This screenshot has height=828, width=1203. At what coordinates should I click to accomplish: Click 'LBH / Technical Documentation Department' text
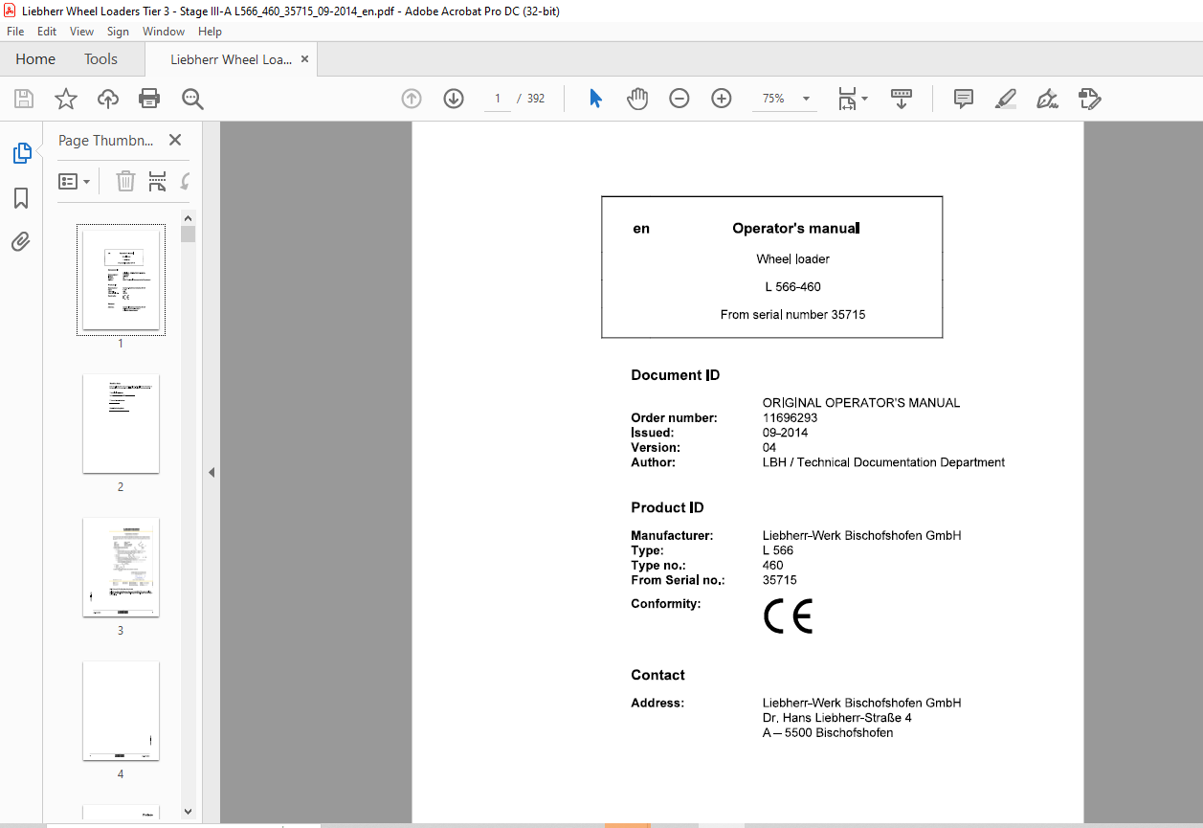click(x=883, y=462)
